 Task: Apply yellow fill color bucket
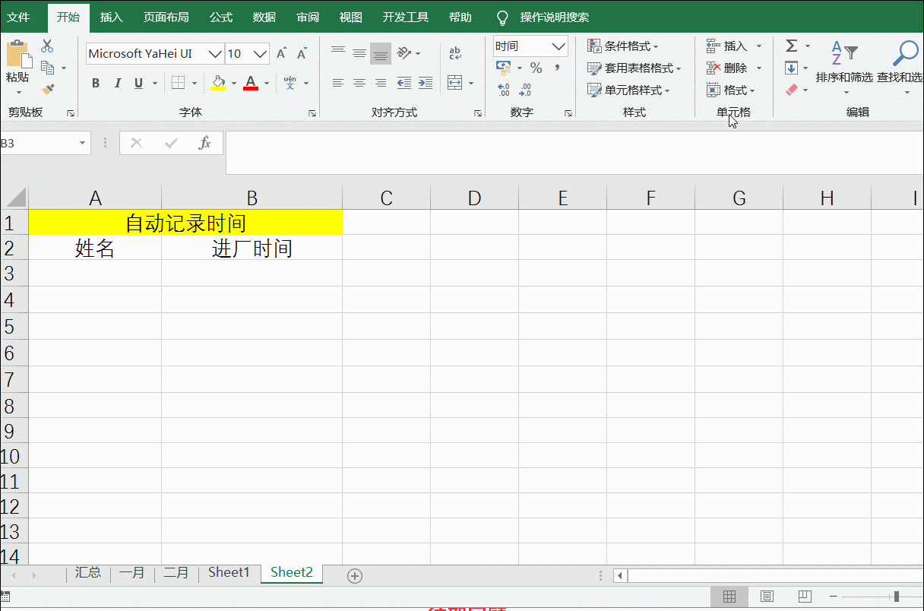coord(218,83)
